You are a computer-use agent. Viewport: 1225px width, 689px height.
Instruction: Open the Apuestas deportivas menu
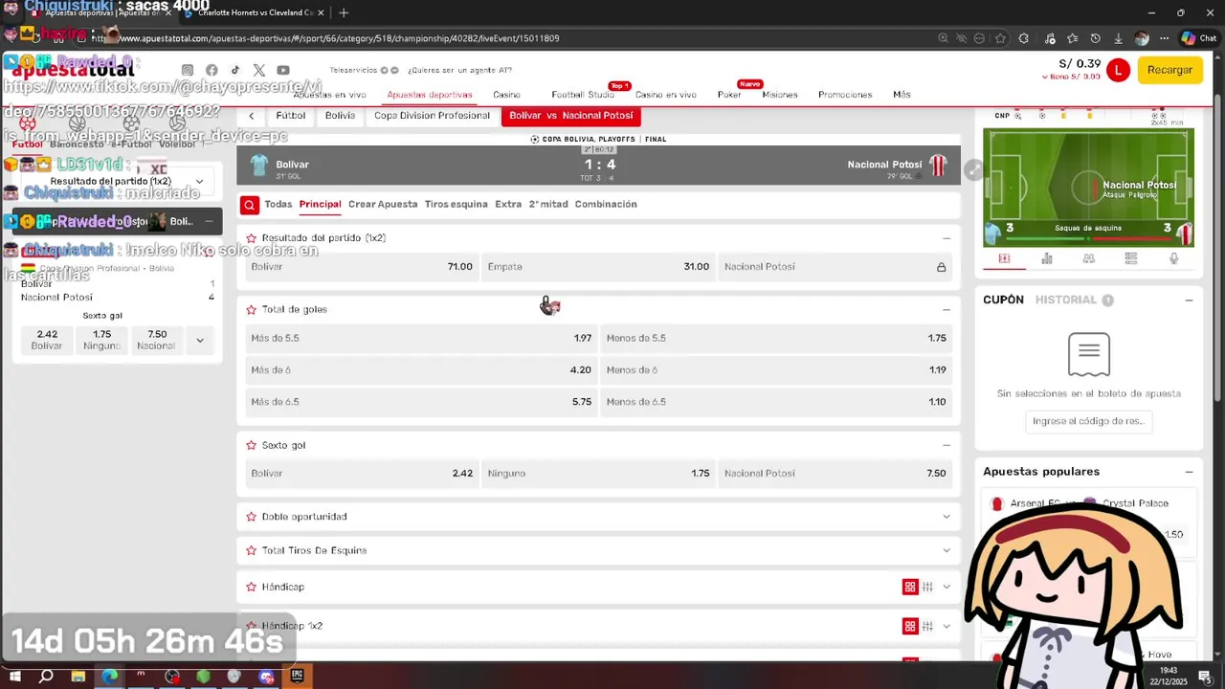(x=430, y=95)
